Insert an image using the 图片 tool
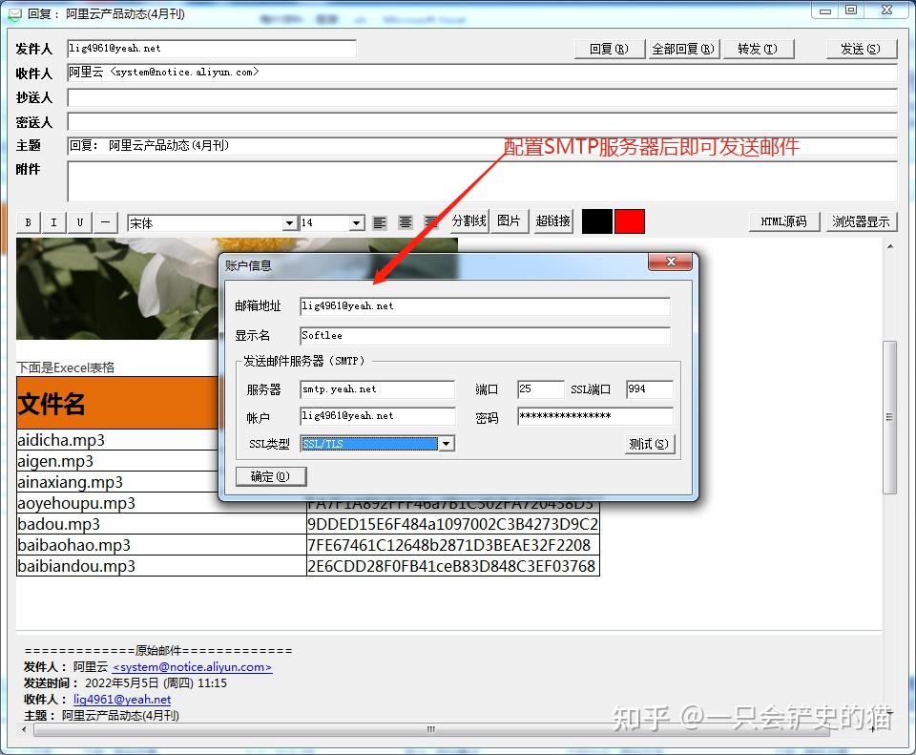The width and height of the screenshot is (916, 755). 509,220
